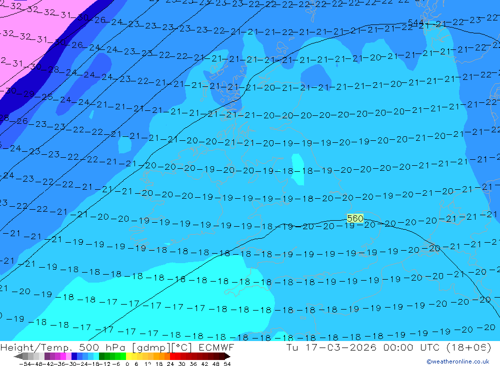
Task: Click the dark green legend swatch above -12
Action: (x=101, y=357)
